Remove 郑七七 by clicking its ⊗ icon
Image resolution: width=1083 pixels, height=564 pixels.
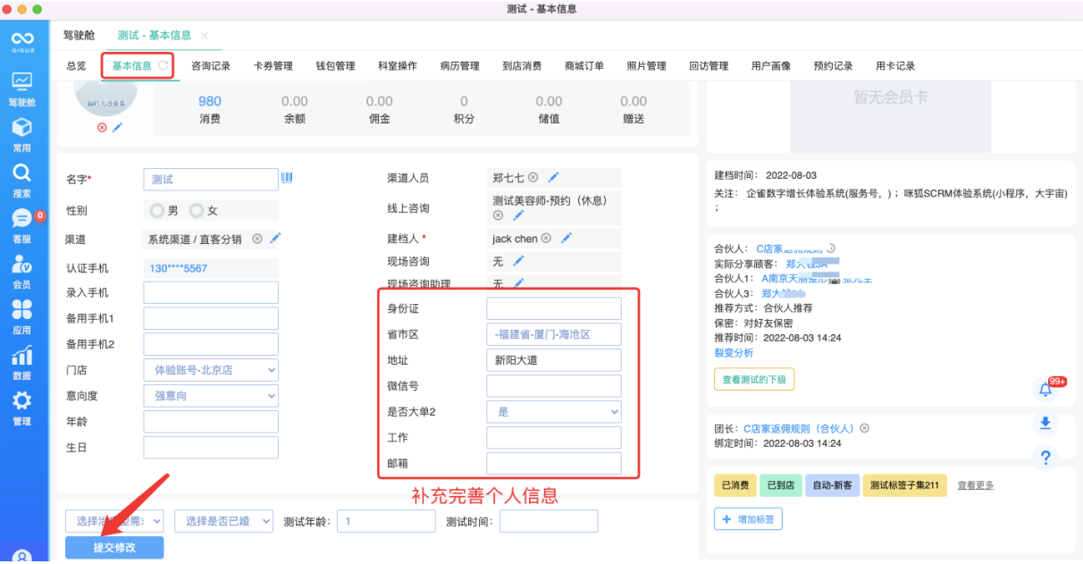(534, 177)
